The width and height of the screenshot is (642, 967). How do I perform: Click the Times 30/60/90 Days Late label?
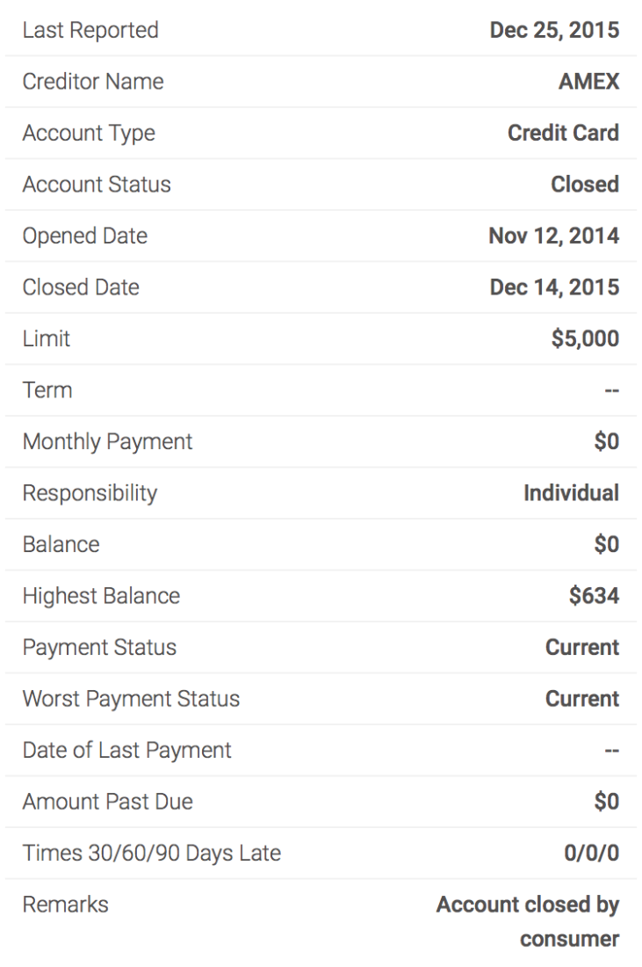pyautogui.click(x=151, y=853)
